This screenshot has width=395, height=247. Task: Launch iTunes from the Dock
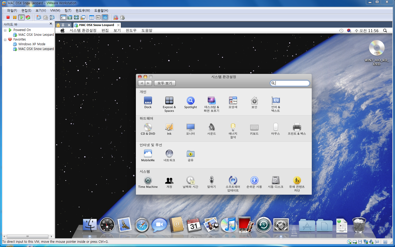(229, 225)
